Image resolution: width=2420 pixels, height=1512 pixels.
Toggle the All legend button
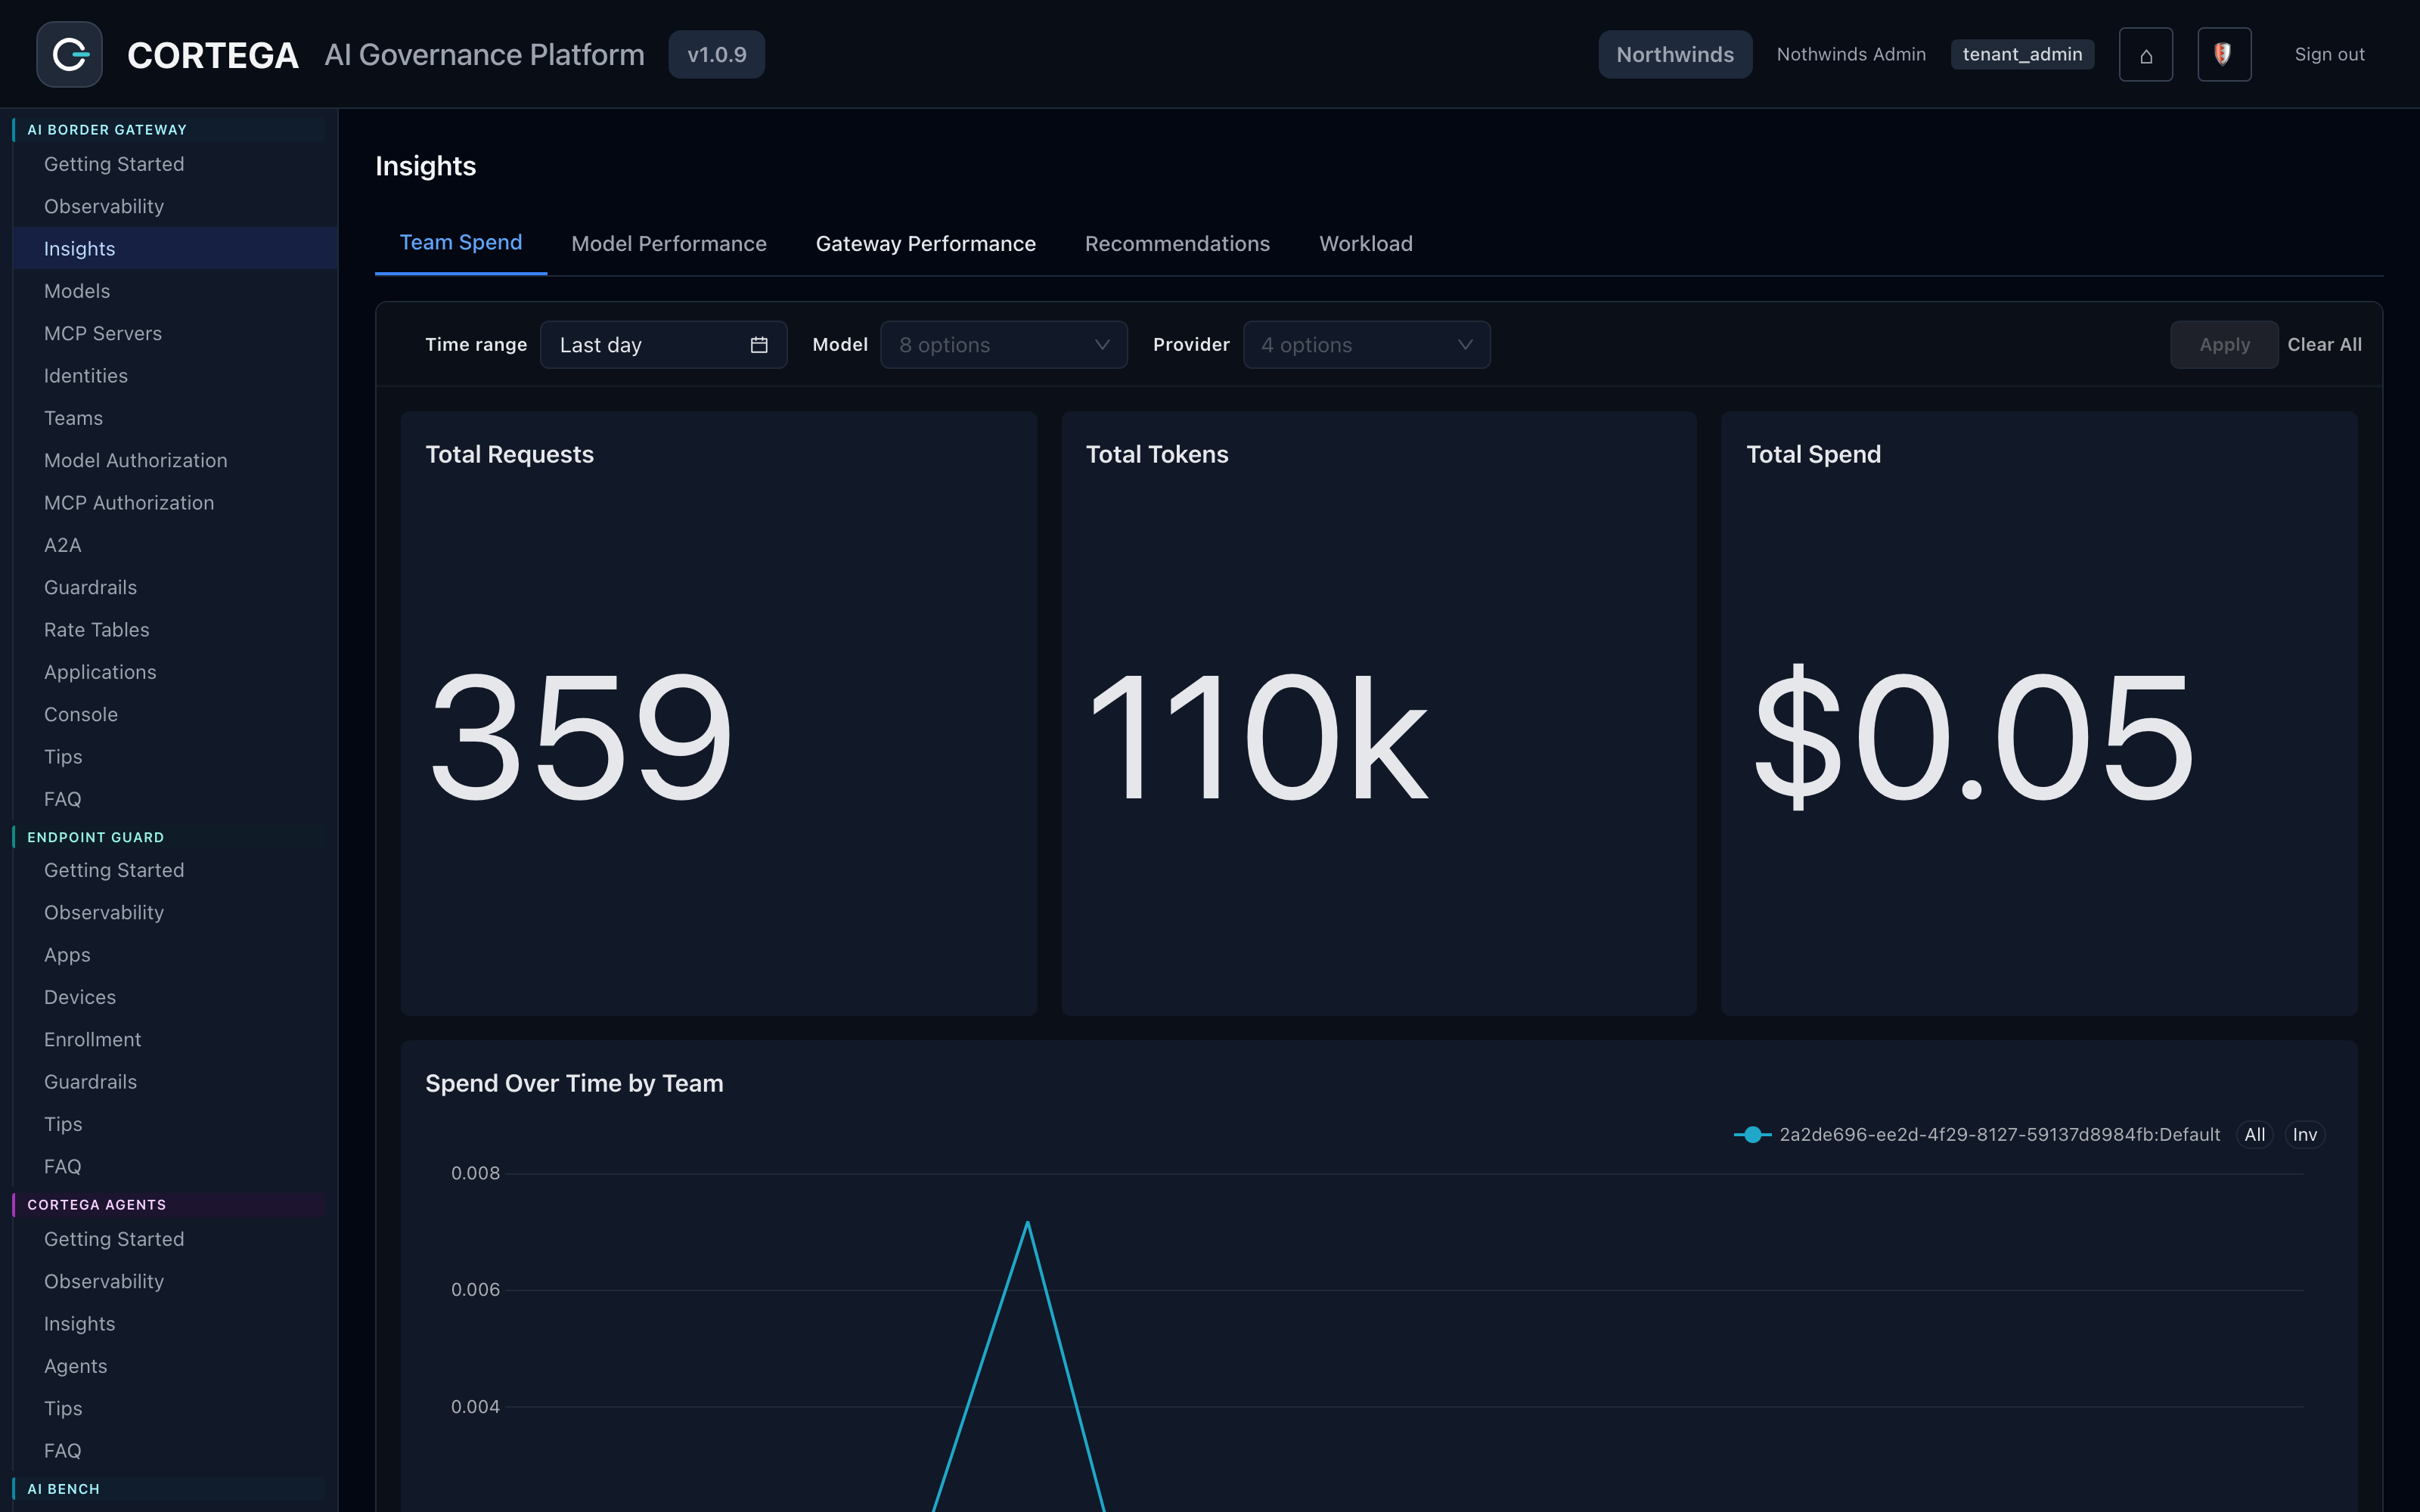tap(2254, 1135)
